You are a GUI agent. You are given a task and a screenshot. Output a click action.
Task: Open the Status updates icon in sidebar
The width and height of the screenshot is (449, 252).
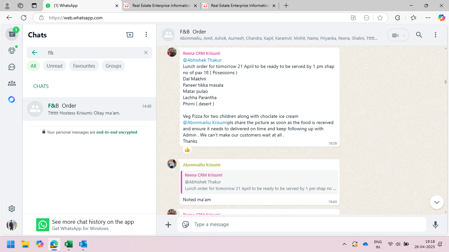[12, 51]
